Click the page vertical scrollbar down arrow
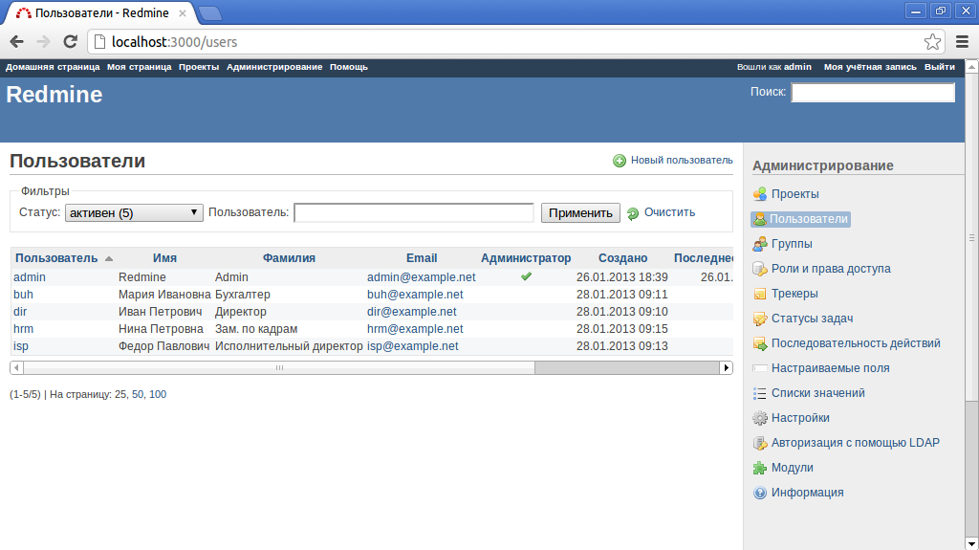This screenshot has width=979, height=550. point(971,543)
